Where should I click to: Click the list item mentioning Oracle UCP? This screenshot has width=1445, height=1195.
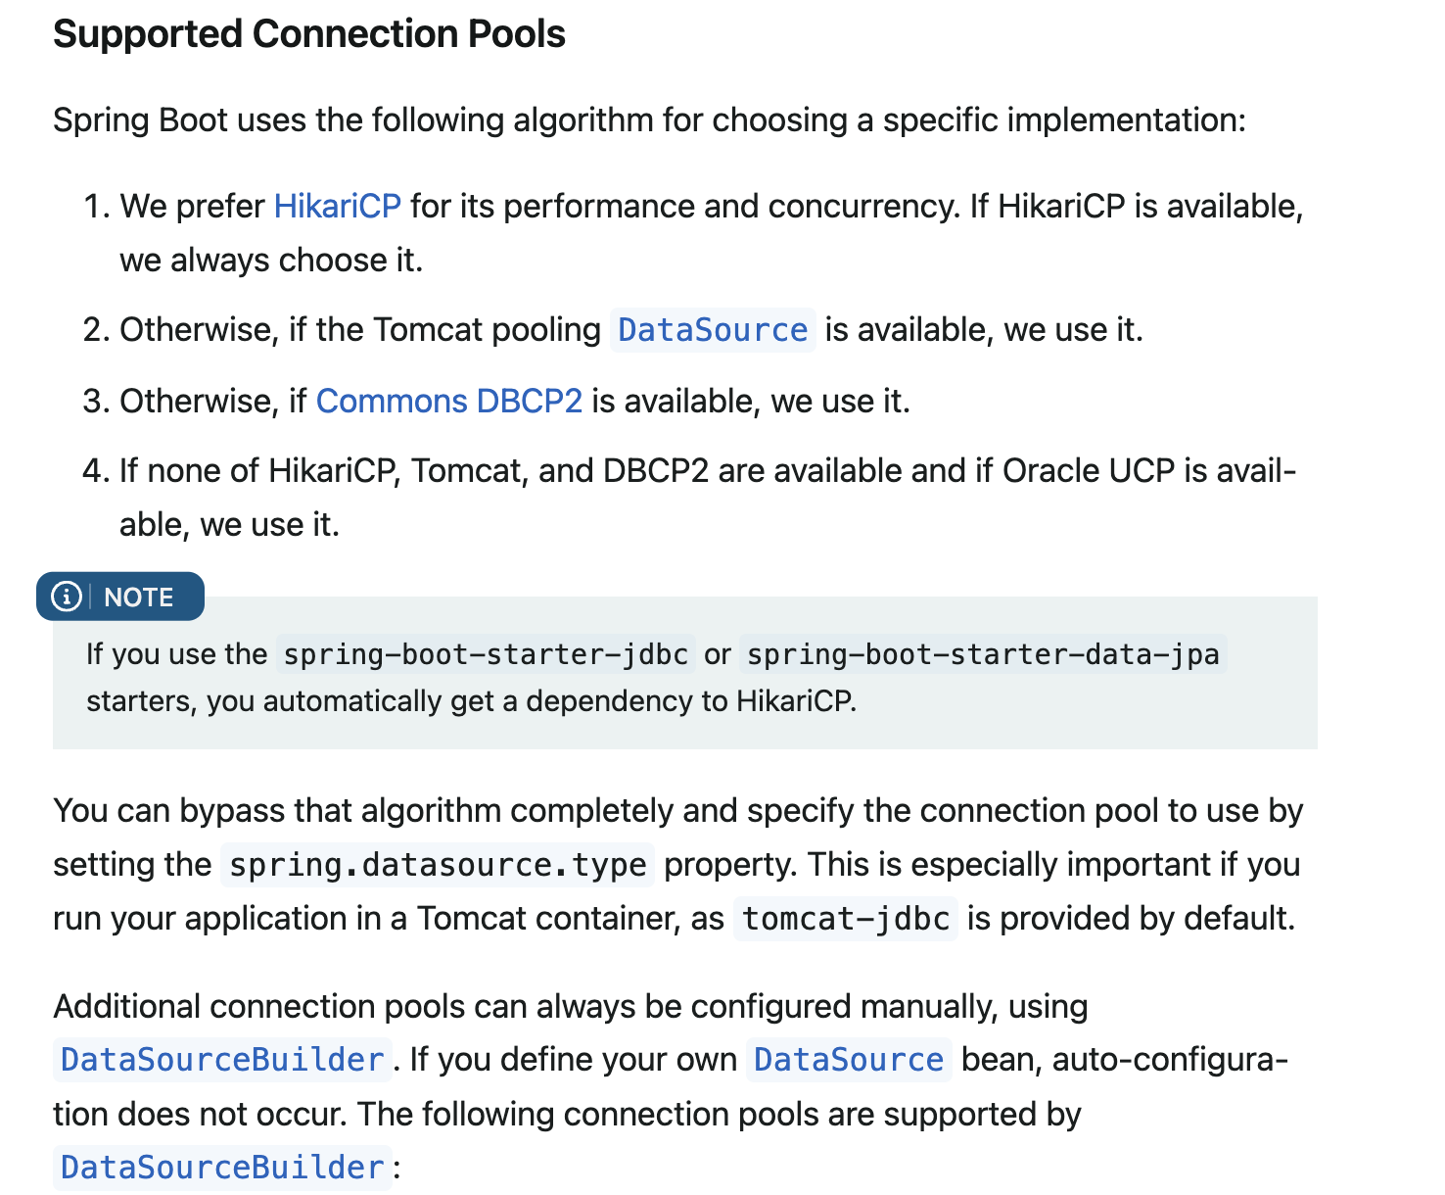pos(707,471)
